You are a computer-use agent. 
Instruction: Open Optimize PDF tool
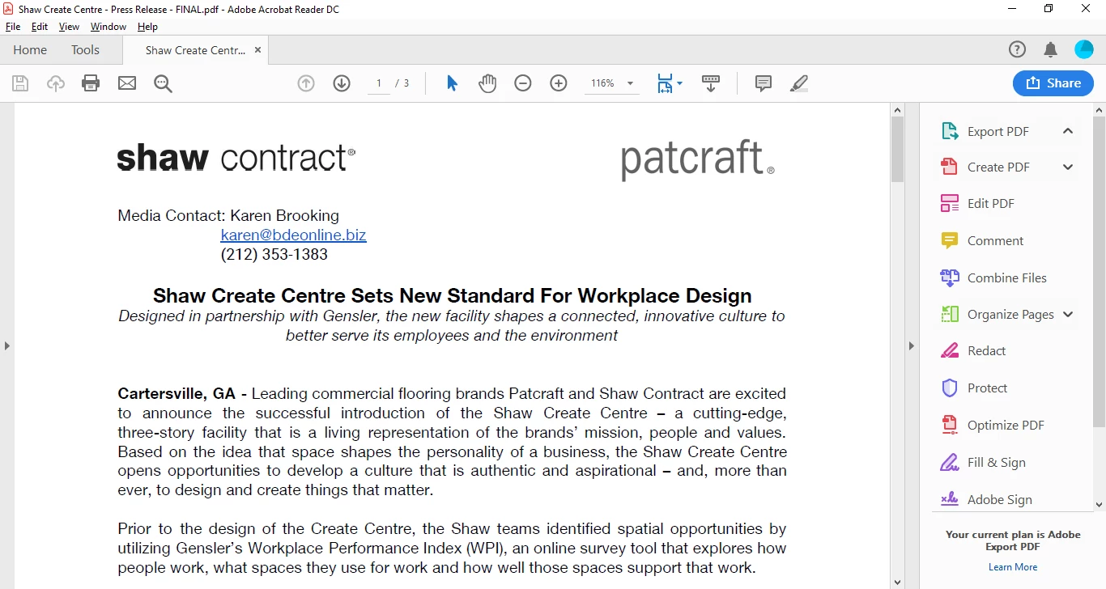pyautogui.click(x=1006, y=425)
